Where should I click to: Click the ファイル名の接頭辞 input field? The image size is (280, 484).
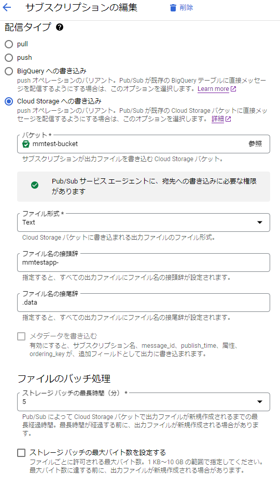click(x=144, y=263)
